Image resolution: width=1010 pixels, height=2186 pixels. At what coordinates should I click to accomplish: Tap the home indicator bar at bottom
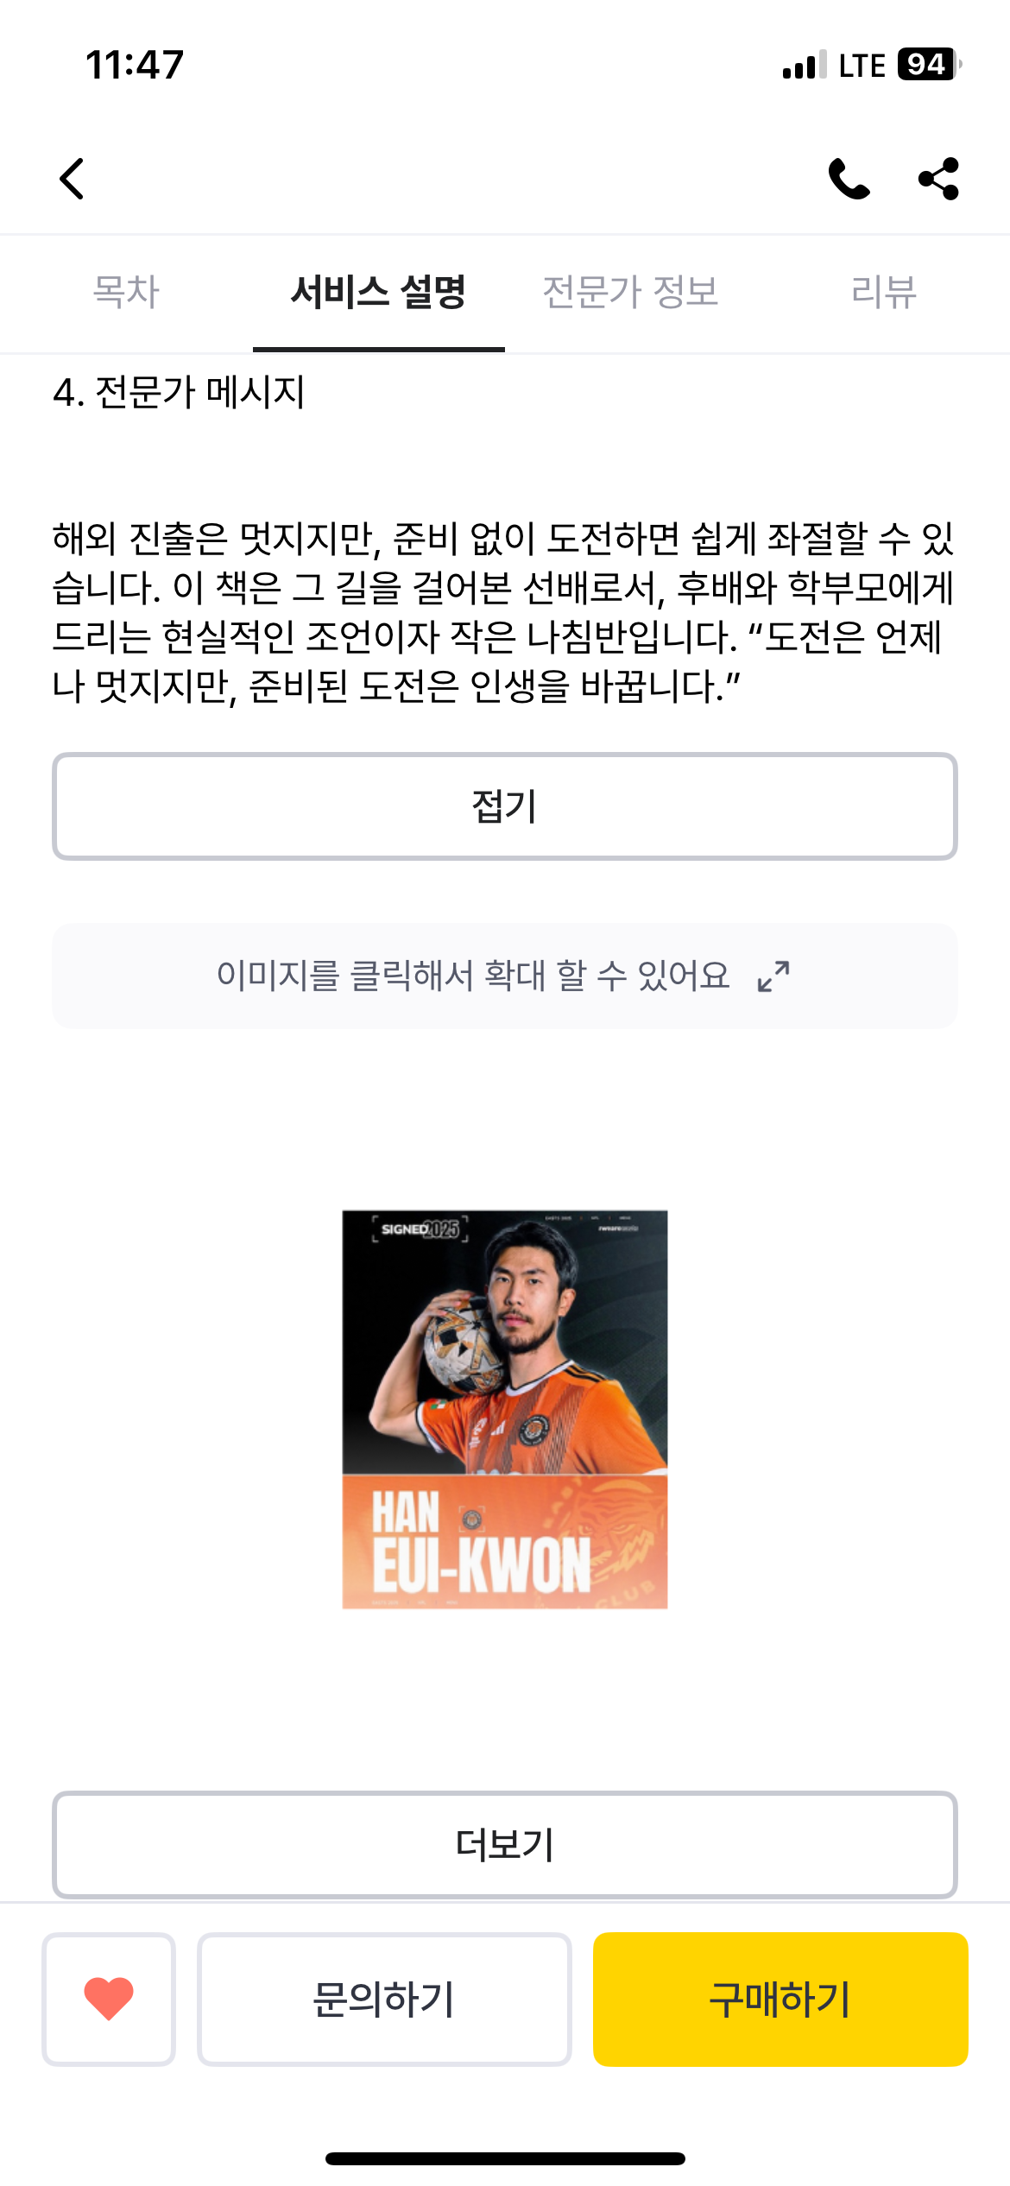(505, 2158)
